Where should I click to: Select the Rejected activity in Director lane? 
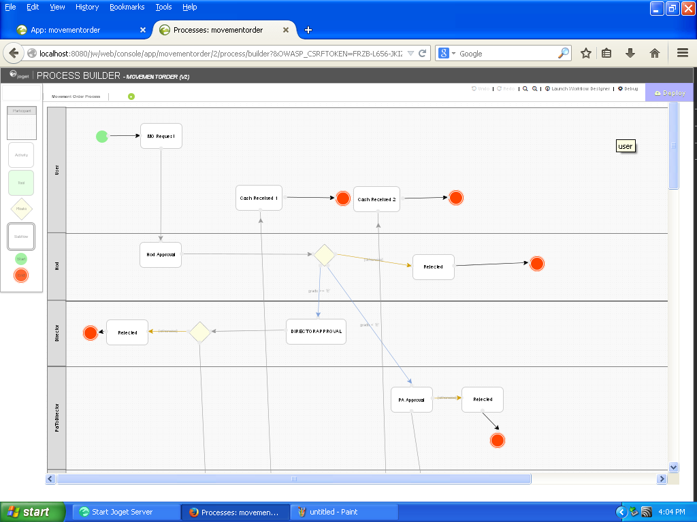[127, 332]
